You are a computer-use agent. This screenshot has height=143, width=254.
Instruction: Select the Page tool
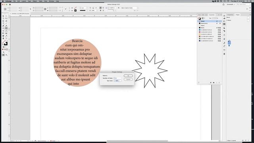coord(3,19)
